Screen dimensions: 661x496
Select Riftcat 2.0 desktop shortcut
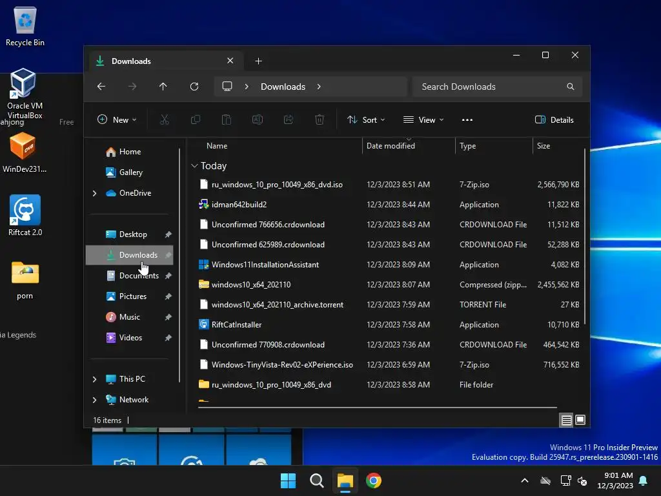tap(25, 215)
